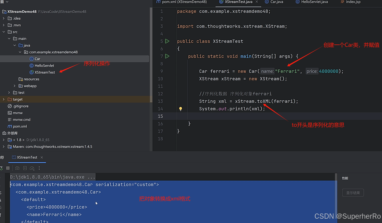
Task: Open HelloServlet class in project tree
Action: point(44,65)
